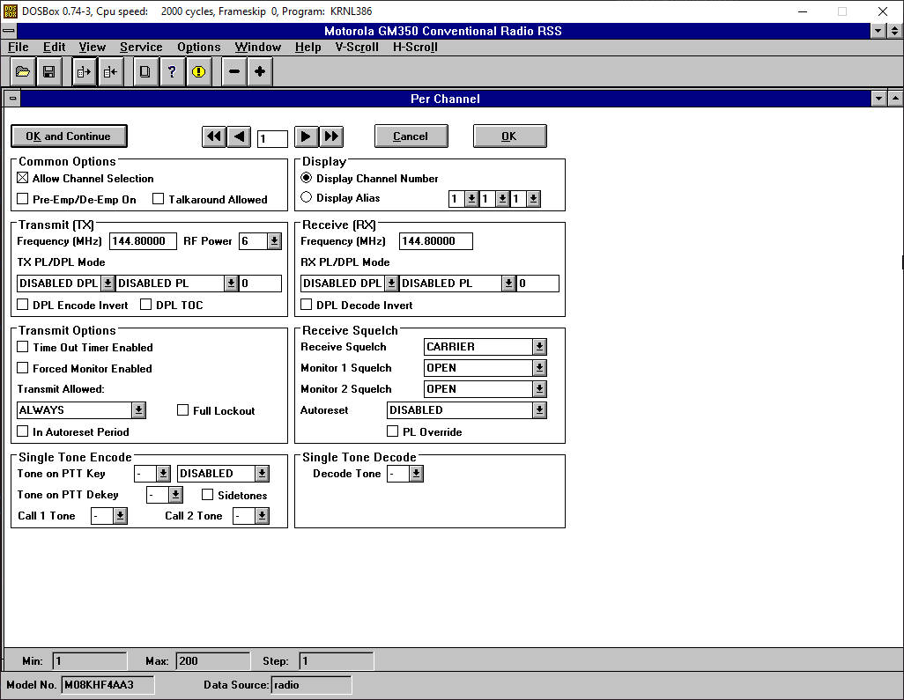Click RX Frequency field 144.80000
Screen dimensions: 904x700
pos(436,241)
